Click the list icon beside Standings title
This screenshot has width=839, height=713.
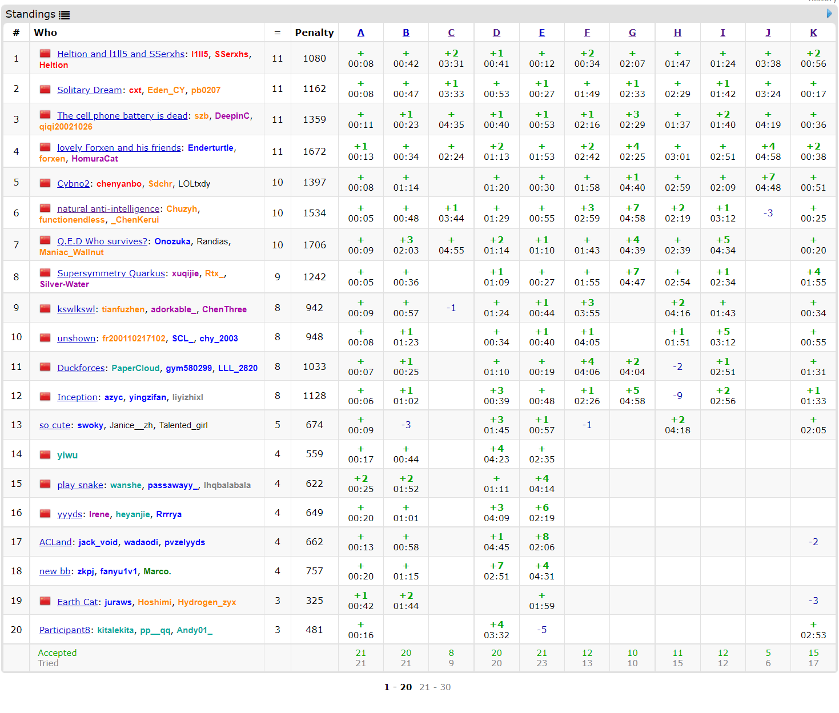click(65, 15)
